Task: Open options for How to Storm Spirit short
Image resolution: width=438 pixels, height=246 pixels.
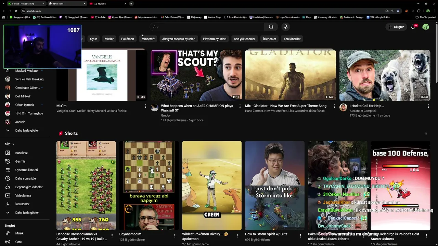Action: click(300, 236)
